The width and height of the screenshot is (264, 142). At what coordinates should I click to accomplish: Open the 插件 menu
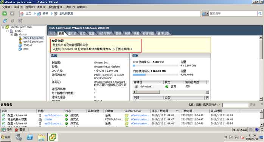point(70,7)
